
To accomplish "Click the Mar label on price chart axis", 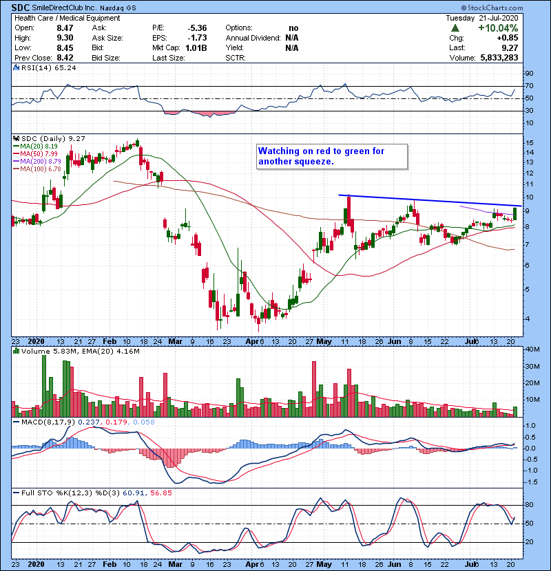I will click(x=175, y=341).
